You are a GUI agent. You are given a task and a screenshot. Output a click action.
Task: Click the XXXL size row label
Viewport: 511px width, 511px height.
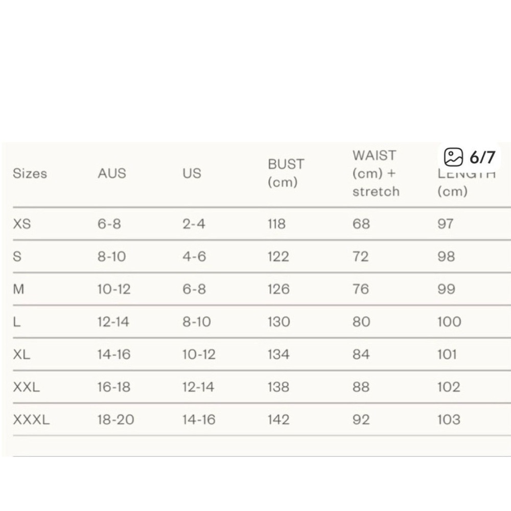click(31, 420)
